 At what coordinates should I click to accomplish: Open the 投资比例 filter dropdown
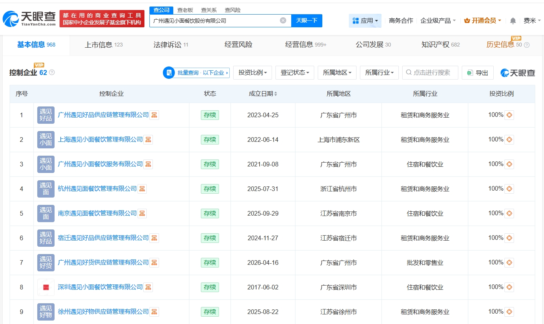point(252,73)
